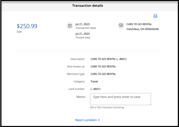Image resolution: width=179 pixels, height=127 pixels.
Task: Click the Merchant type value
Action: [x=103, y=74]
